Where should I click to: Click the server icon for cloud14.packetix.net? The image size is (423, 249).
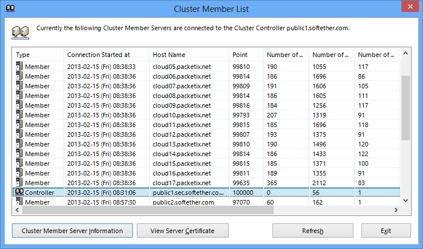[19, 153]
